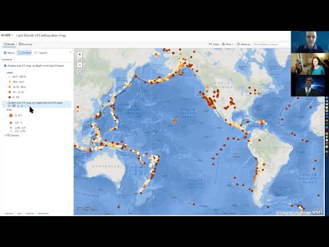
Task: Click the 5 - 8.7 magnitude symbol
Action: click(x=10, y=115)
